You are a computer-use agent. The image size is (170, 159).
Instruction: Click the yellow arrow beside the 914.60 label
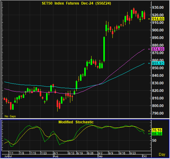click(149, 19)
